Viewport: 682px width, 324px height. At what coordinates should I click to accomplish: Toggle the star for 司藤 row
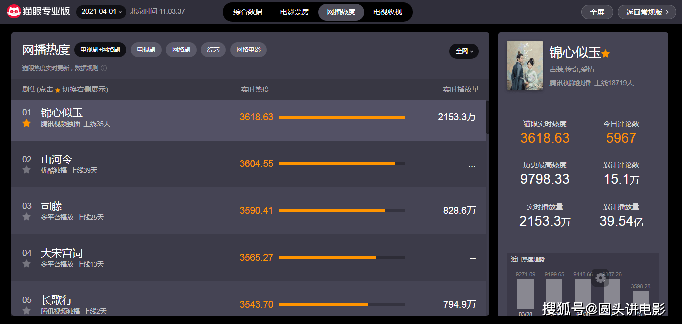(x=27, y=217)
